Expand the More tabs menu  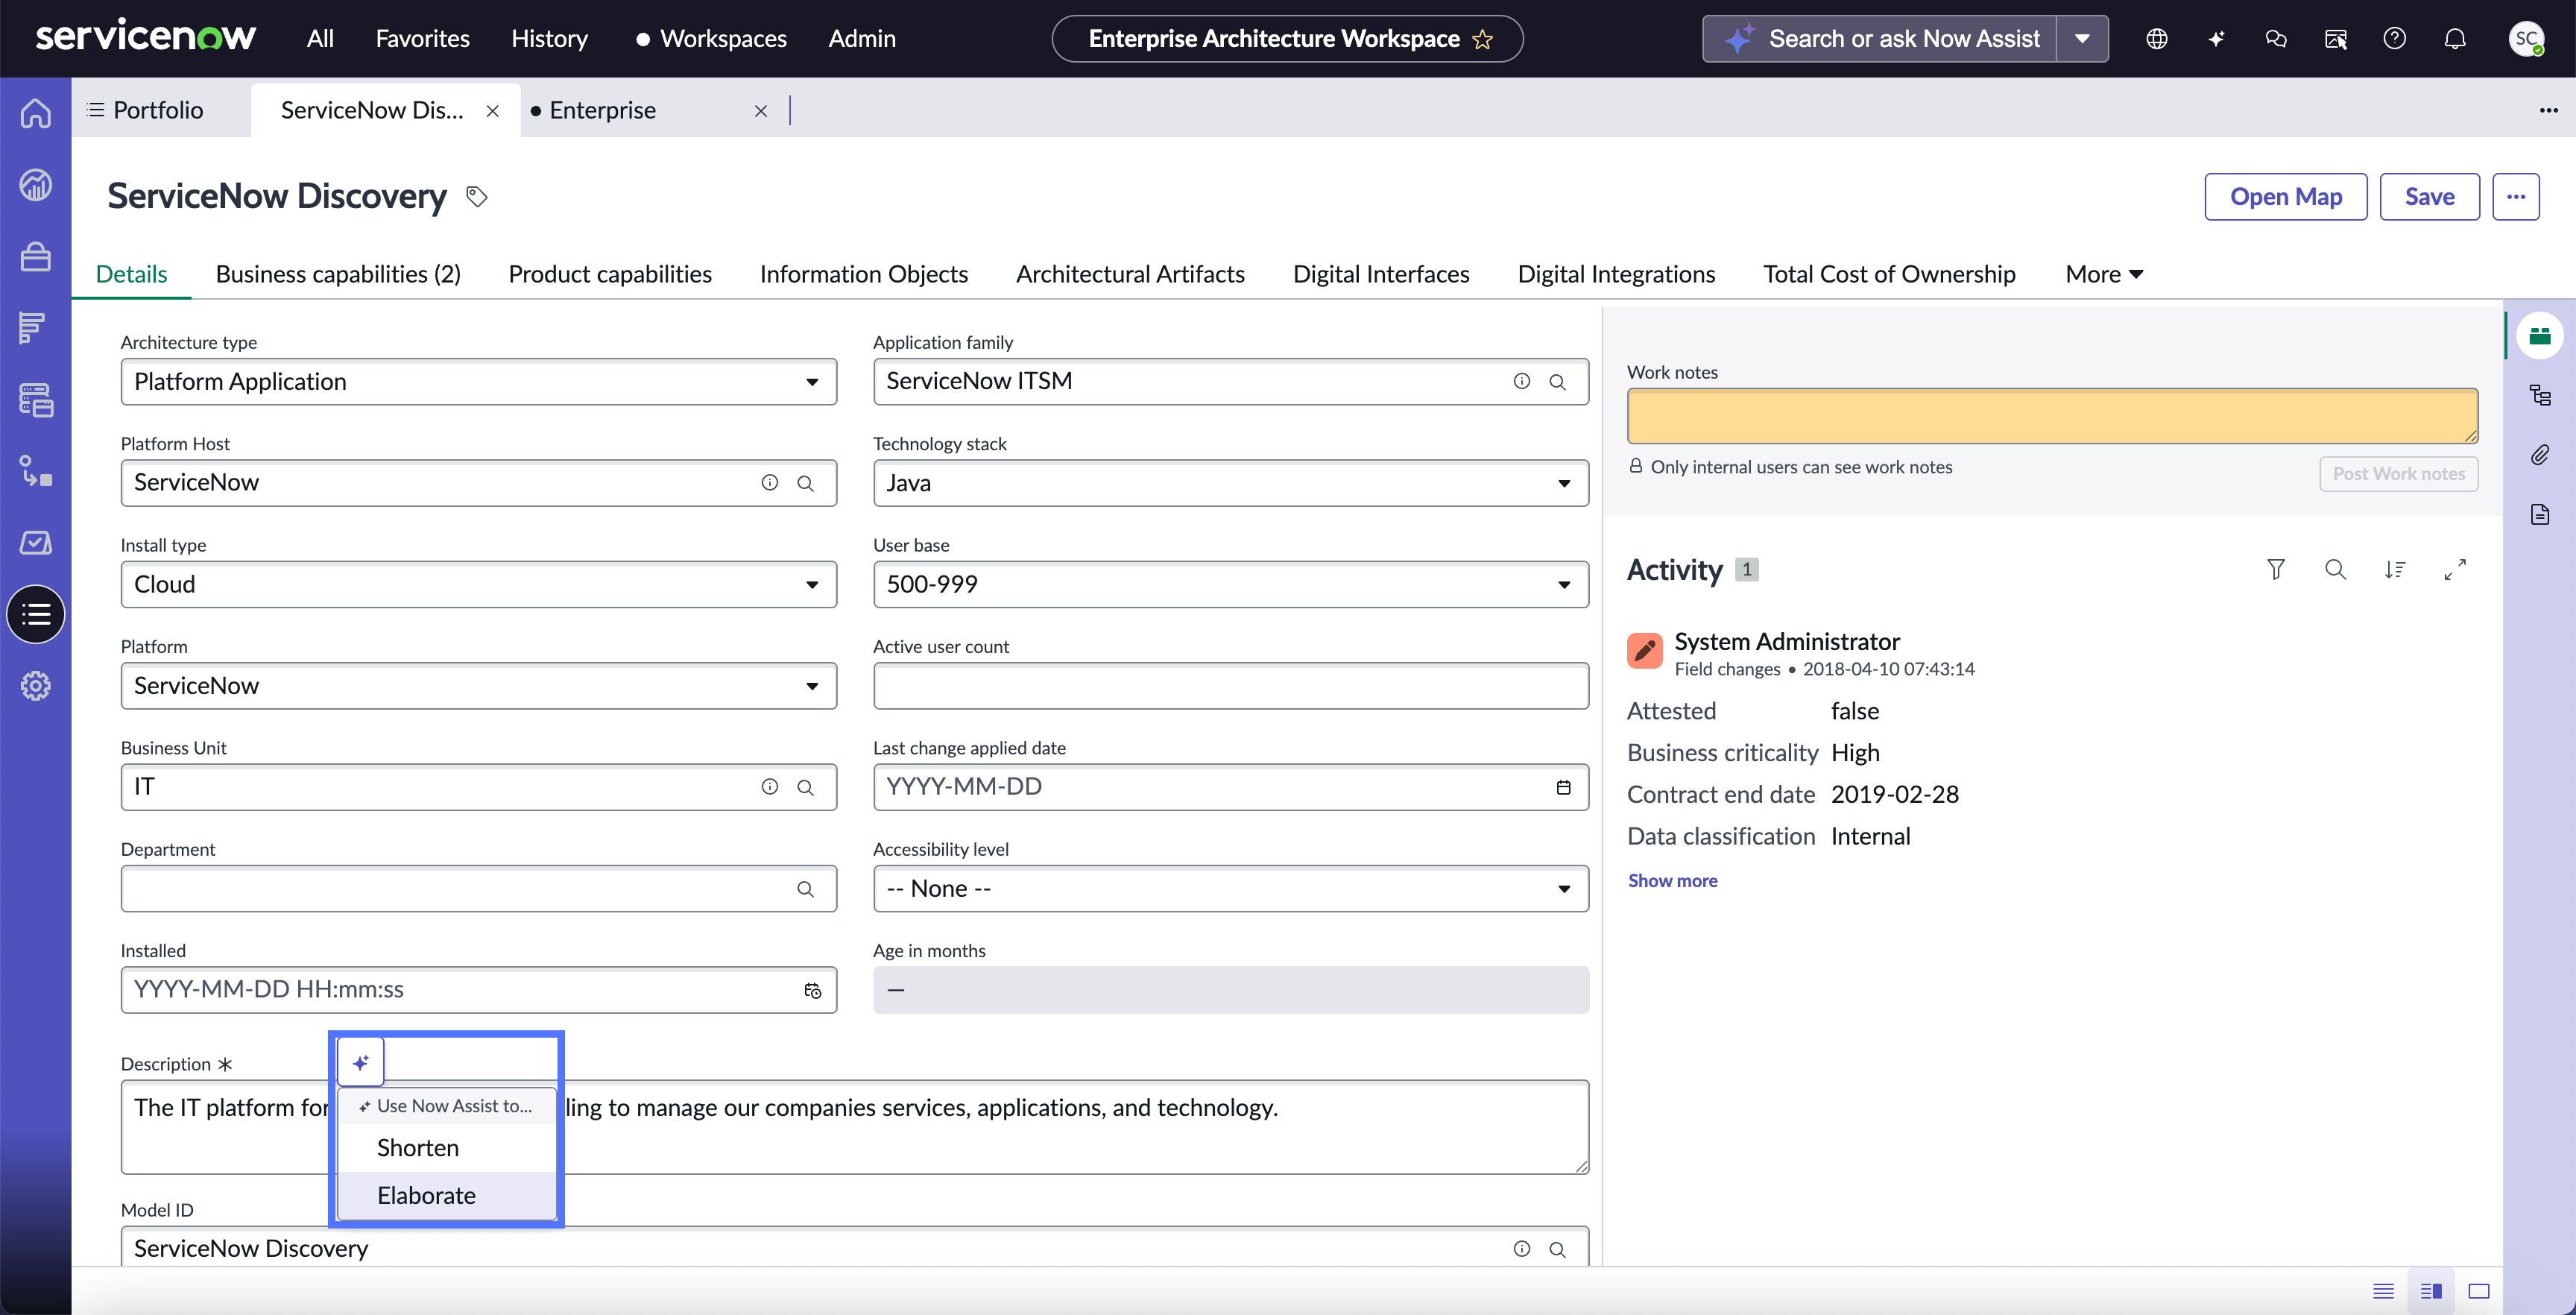tap(2104, 274)
